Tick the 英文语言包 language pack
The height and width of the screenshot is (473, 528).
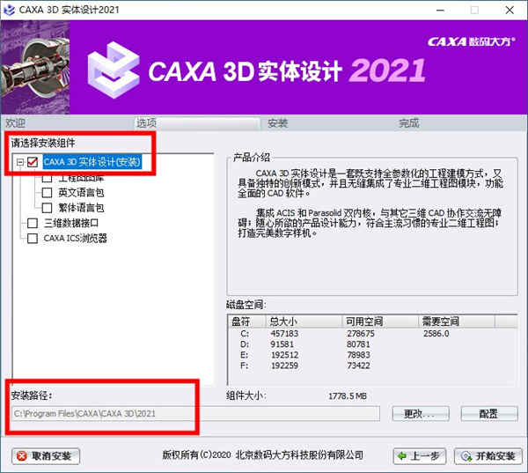(x=48, y=193)
